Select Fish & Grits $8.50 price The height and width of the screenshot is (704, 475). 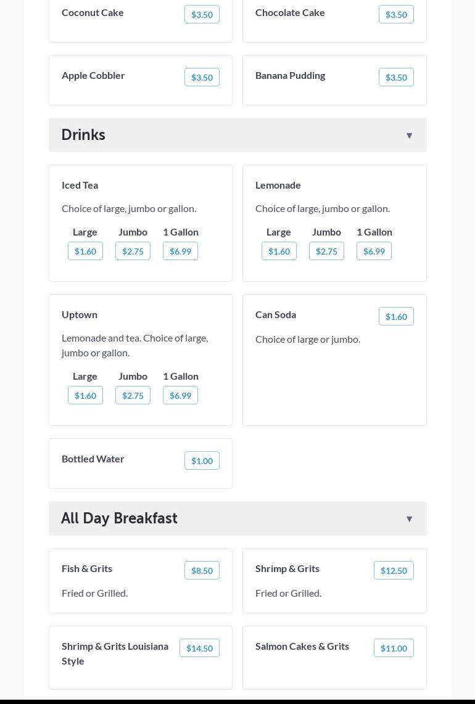tap(202, 570)
